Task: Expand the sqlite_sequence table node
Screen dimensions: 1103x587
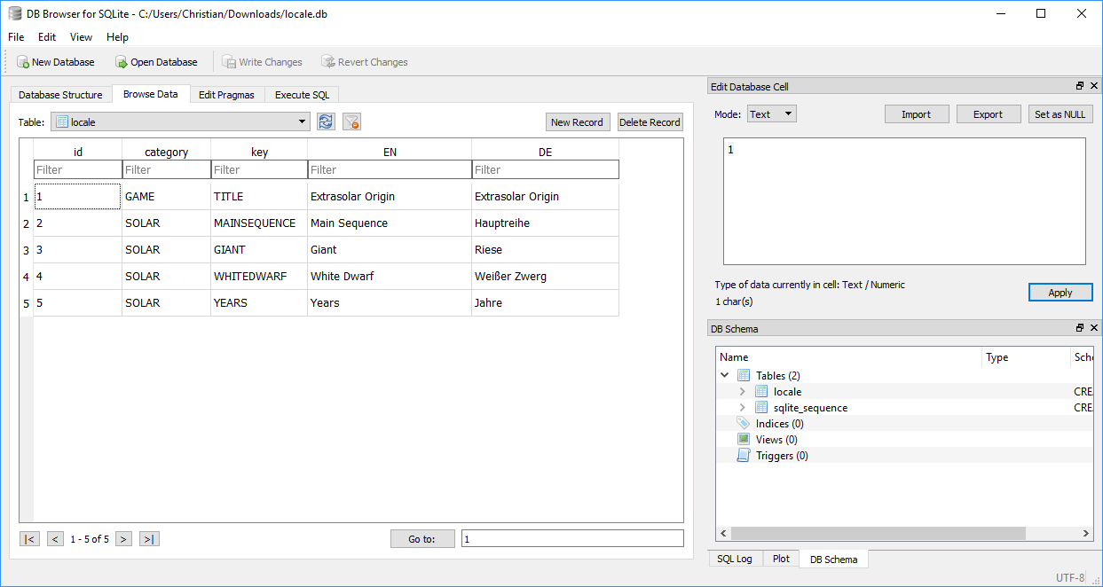Action: click(743, 408)
